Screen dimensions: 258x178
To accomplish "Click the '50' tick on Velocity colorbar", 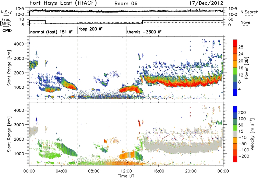I will pos(241,125).
